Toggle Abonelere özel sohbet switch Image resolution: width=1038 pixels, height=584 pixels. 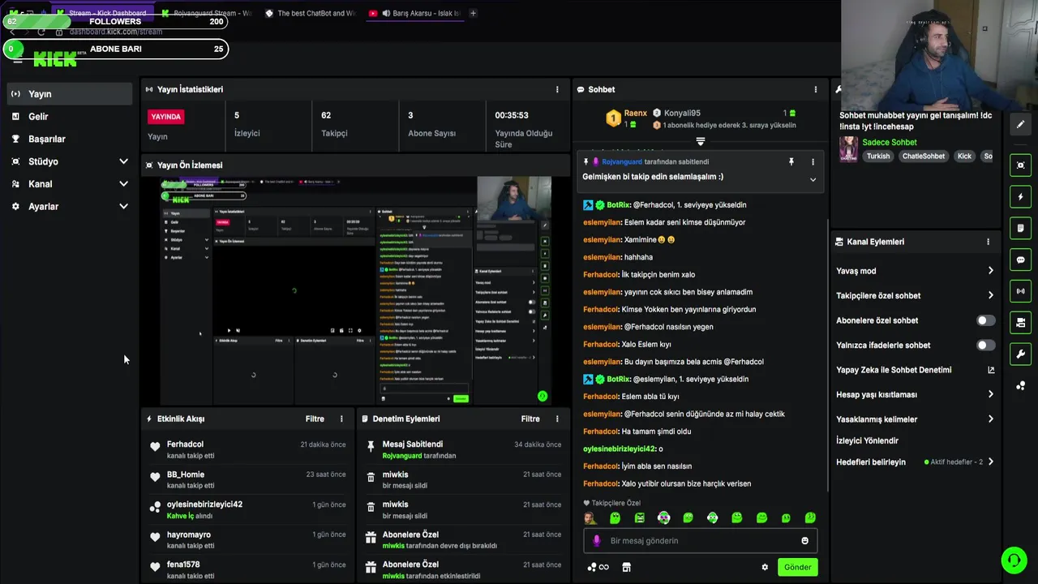(985, 320)
